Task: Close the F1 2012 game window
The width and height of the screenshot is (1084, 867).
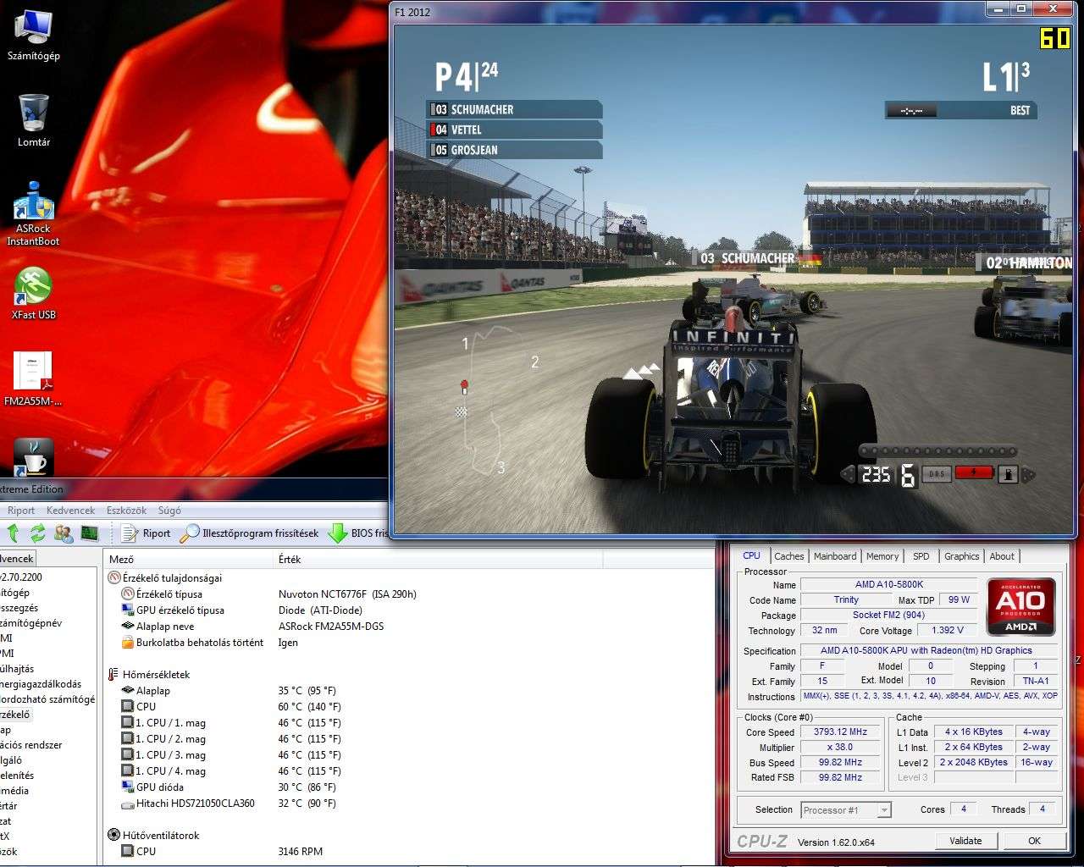Action: 1054,8
